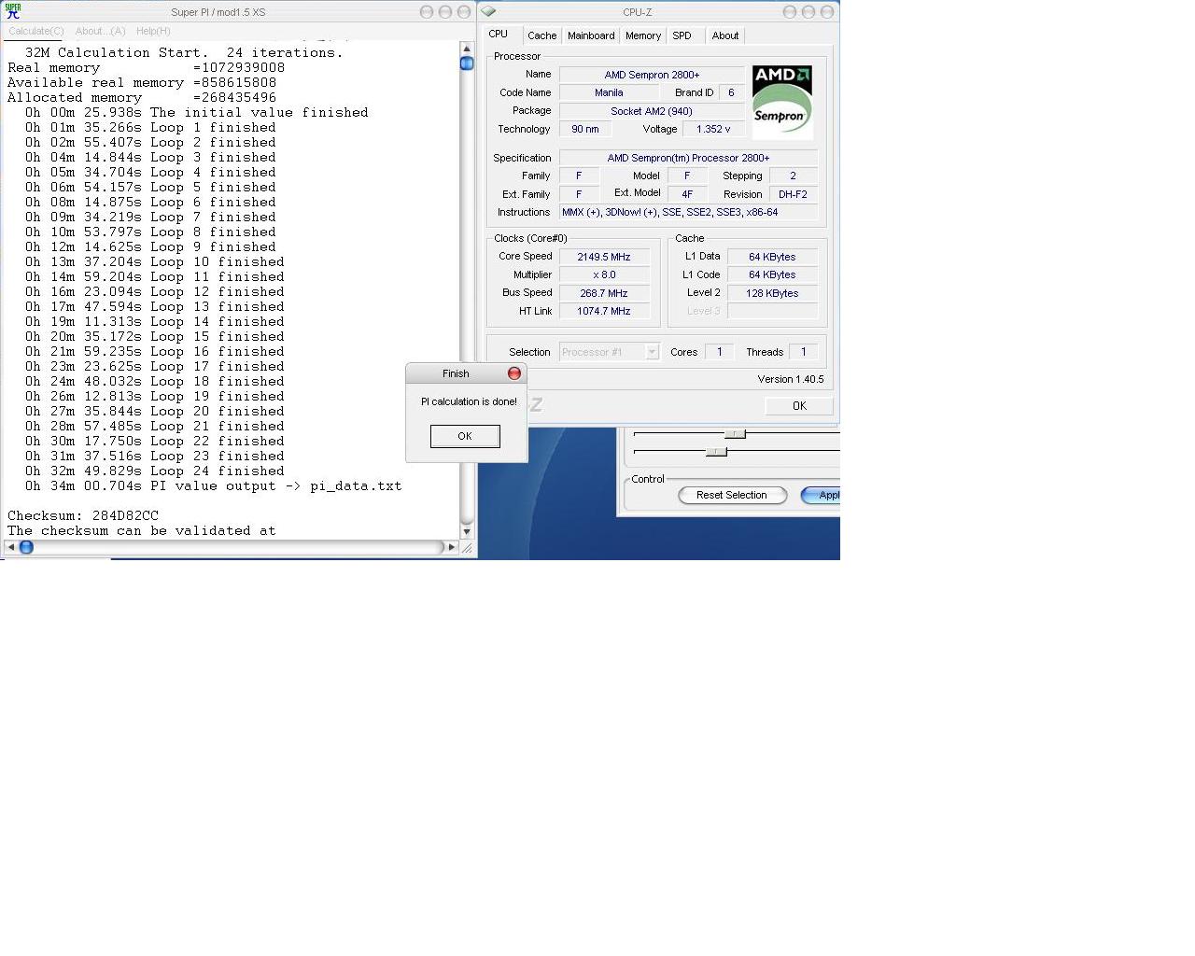The image size is (1195, 956).
Task: Open the Processor #1 selection dropdown
Action: tap(610, 352)
